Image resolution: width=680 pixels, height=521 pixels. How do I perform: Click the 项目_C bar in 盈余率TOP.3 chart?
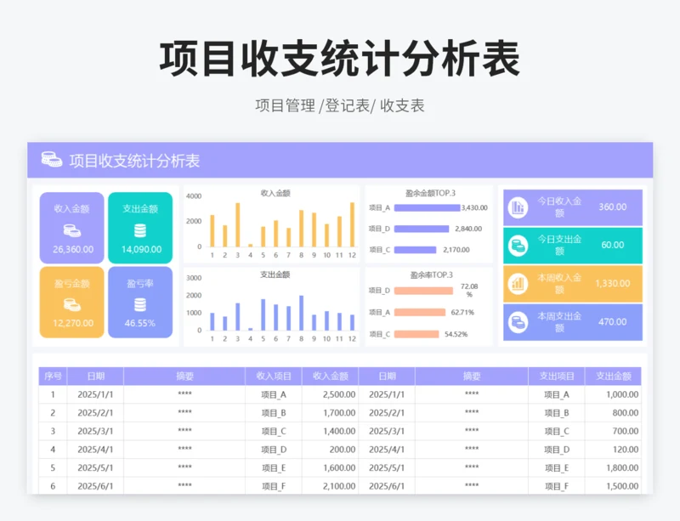tap(416, 334)
